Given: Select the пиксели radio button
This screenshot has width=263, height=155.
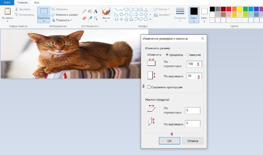Looking at the screenshot, I should 187,55.
